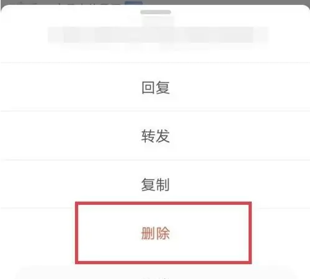Image resolution: width=310 pixels, height=279 pixels.
Task: Forward the comment using 转发
Action: [x=155, y=136]
